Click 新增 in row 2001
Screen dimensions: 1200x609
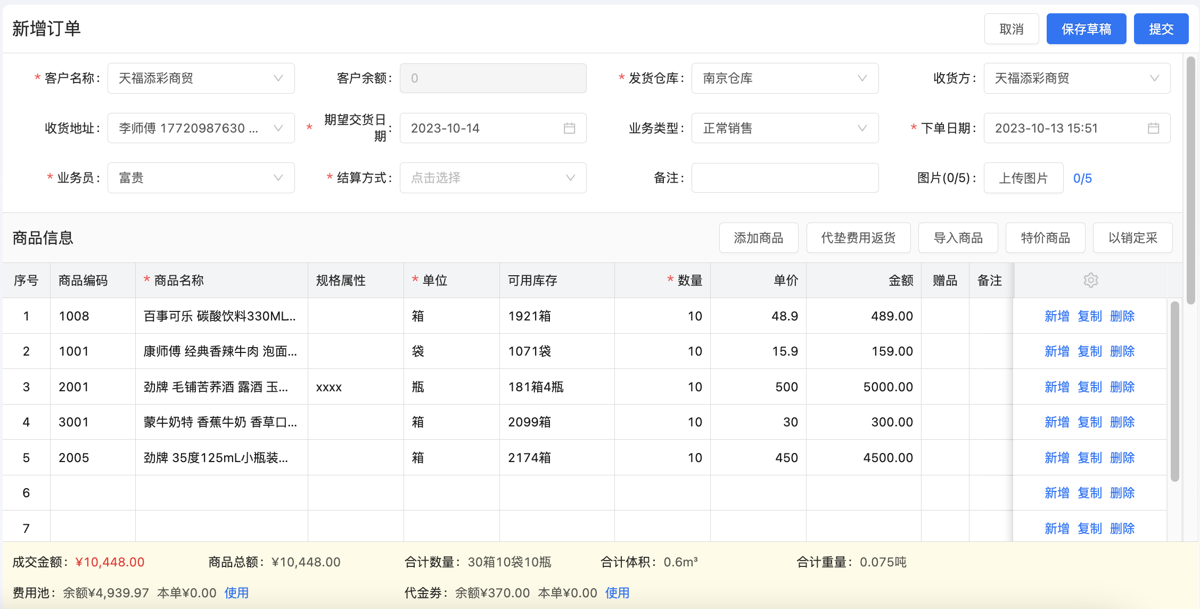coord(1057,387)
